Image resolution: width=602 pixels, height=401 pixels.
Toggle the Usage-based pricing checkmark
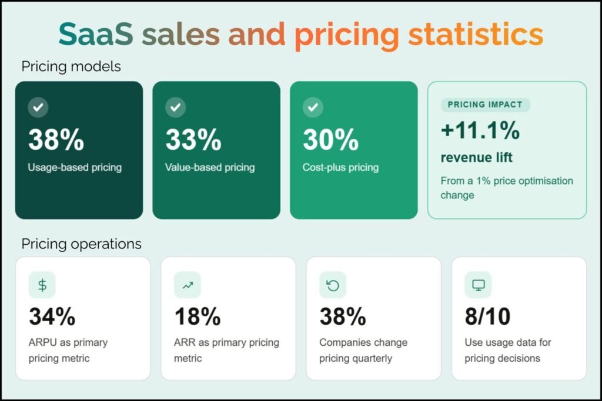[38, 107]
